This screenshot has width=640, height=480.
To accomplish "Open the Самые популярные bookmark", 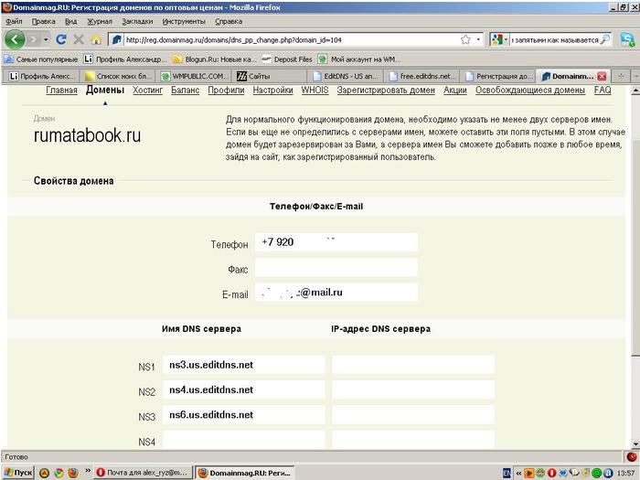I will coord(41,59).
